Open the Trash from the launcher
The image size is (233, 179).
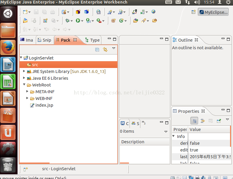coord(8,165)
